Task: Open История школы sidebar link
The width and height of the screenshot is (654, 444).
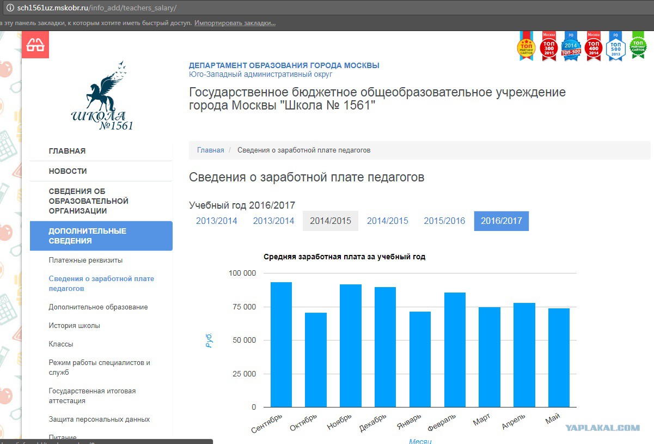Action: click(74, 326)
